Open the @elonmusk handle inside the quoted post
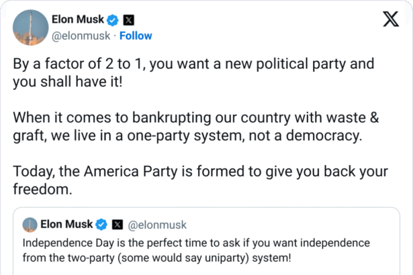413x275 pixels. coord(157,224)
